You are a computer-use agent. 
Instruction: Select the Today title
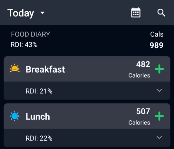21,13
